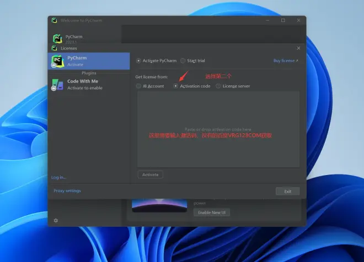
Task: Minimize the Welcome to PyCharm window
Action: click(267, 20)
